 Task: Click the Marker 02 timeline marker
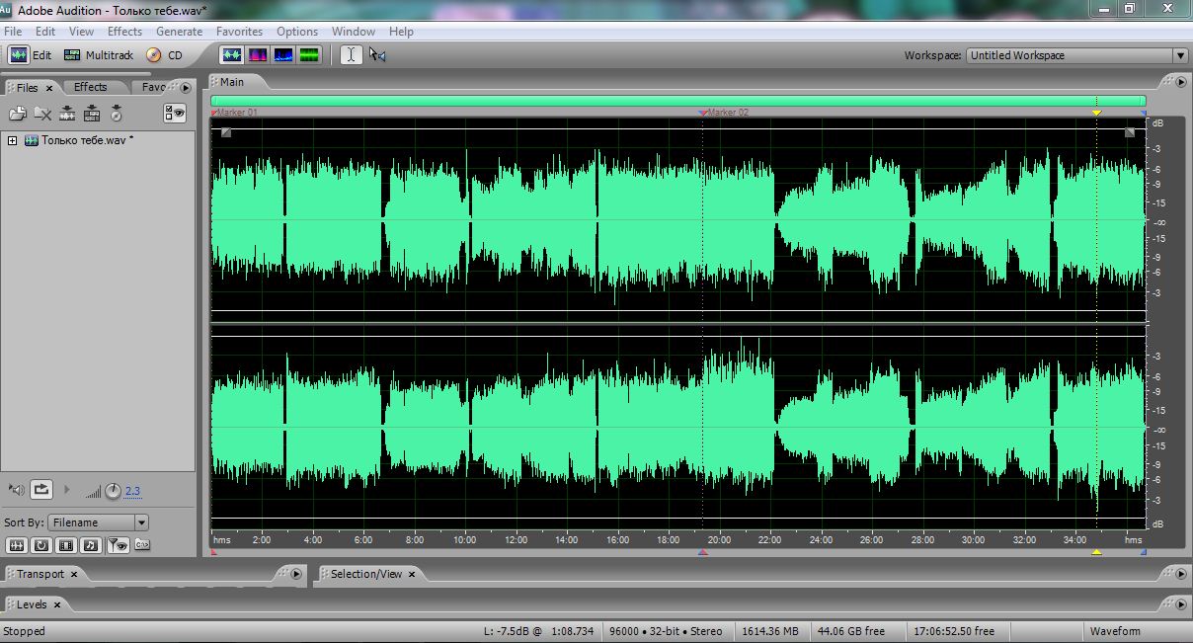(703, 114)
